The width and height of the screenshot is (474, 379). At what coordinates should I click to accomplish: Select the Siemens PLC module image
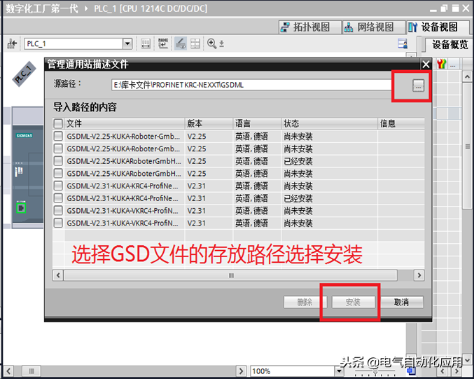28,174
